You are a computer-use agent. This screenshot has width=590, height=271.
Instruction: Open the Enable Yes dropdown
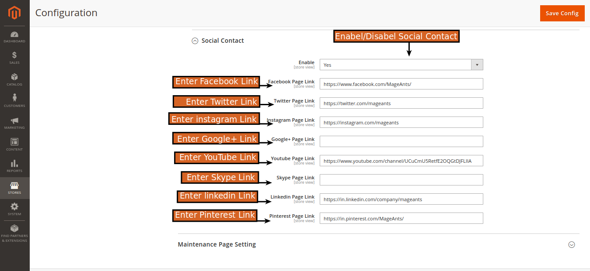tap(401, 65)
